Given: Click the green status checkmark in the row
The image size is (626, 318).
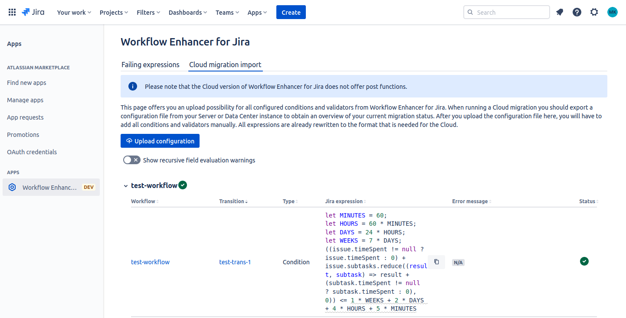Looking at the screenshot, I should [x=584, y=261].
